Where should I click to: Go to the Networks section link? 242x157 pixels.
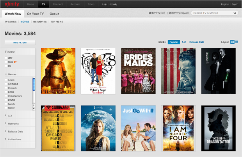(40, 22)
